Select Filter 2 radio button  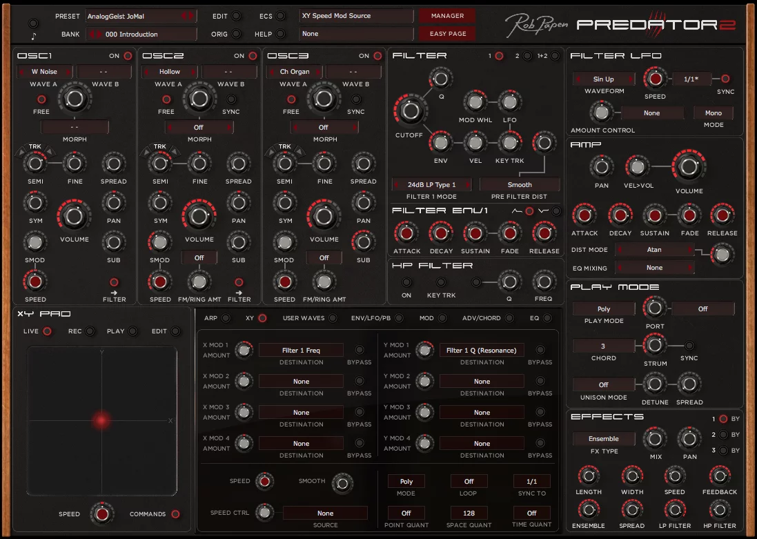point(528,56)
